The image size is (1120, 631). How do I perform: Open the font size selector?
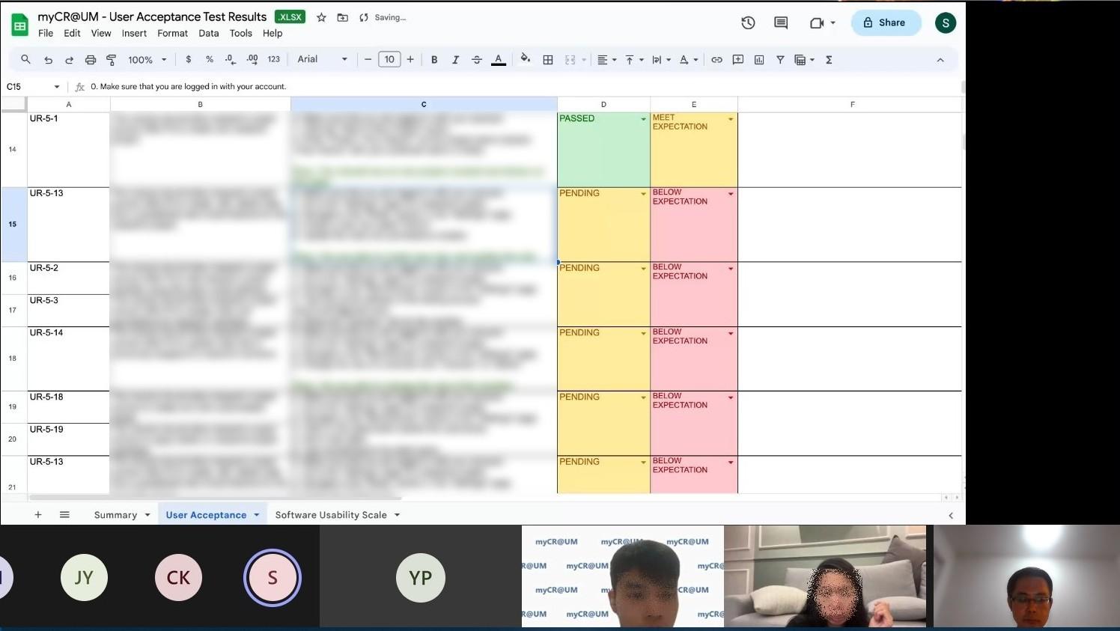coord(389,59)
